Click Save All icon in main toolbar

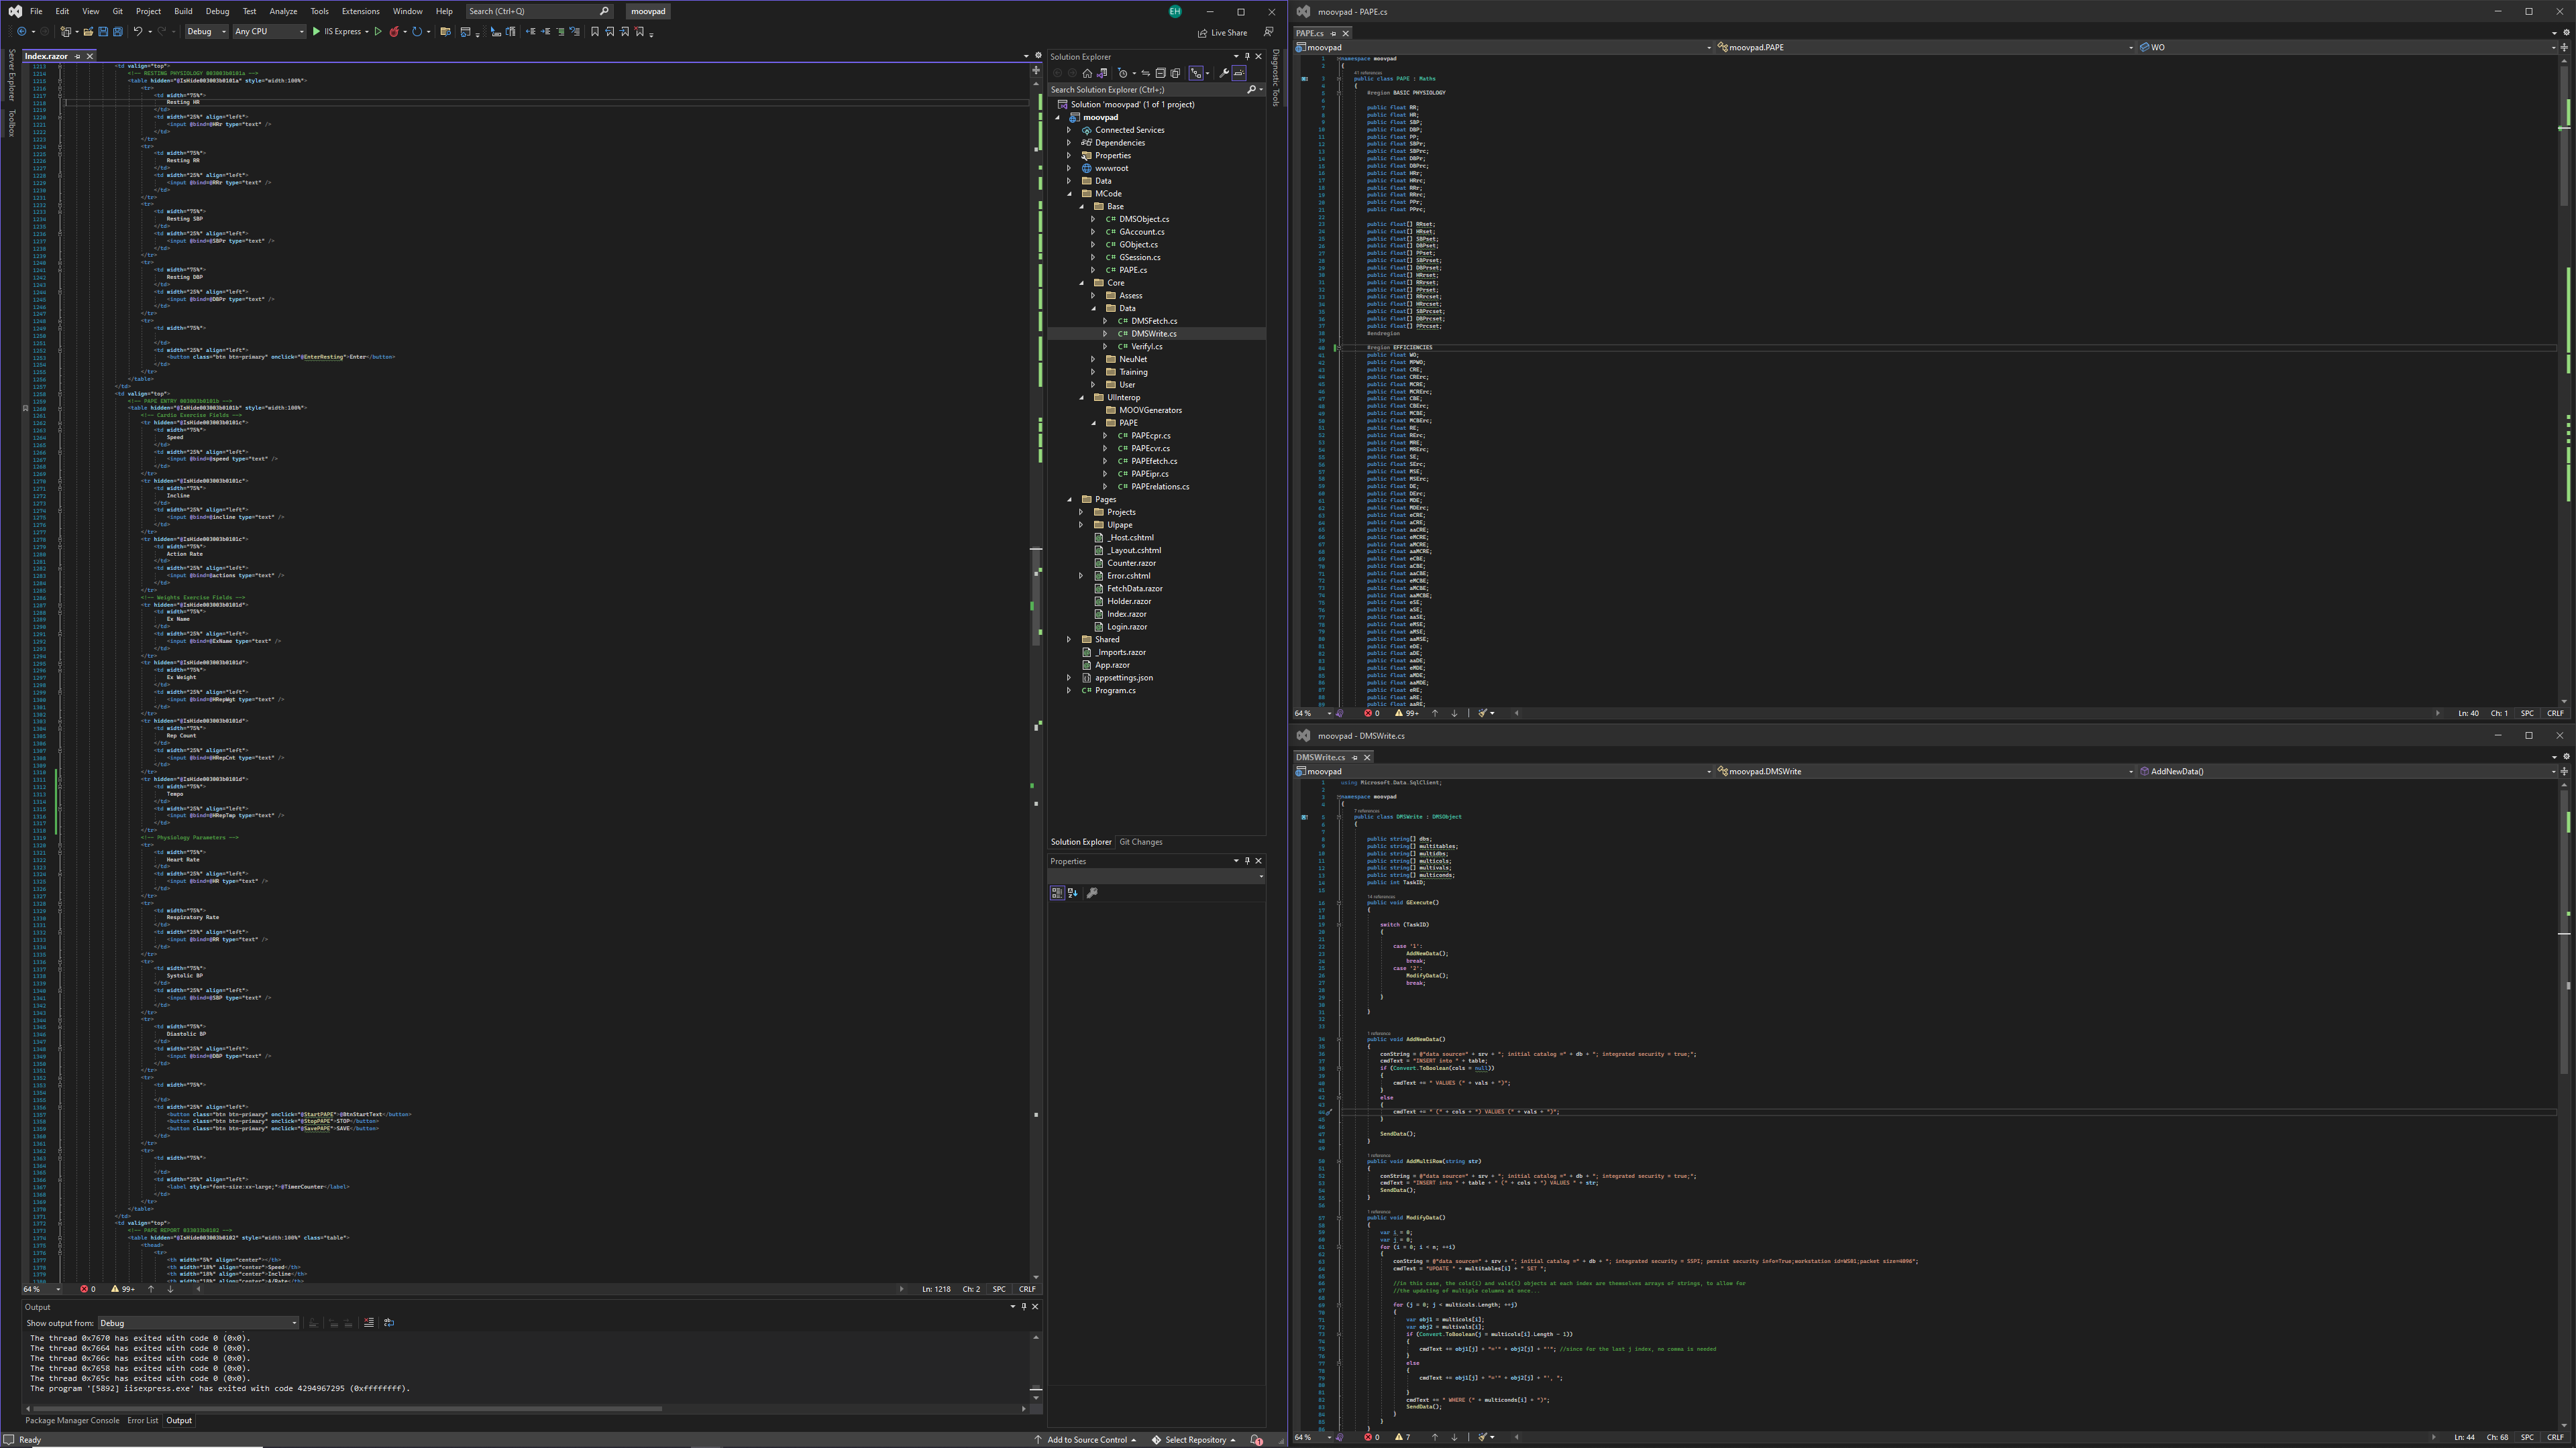[x=118, y=32]
